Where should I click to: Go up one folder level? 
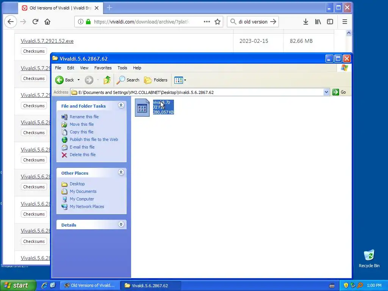coord(107,80)
